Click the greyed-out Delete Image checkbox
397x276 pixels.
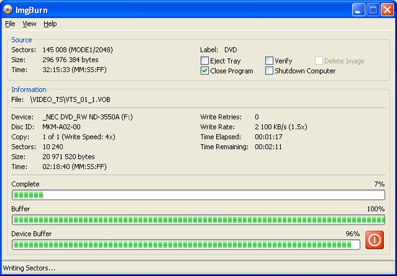[319, 61]
